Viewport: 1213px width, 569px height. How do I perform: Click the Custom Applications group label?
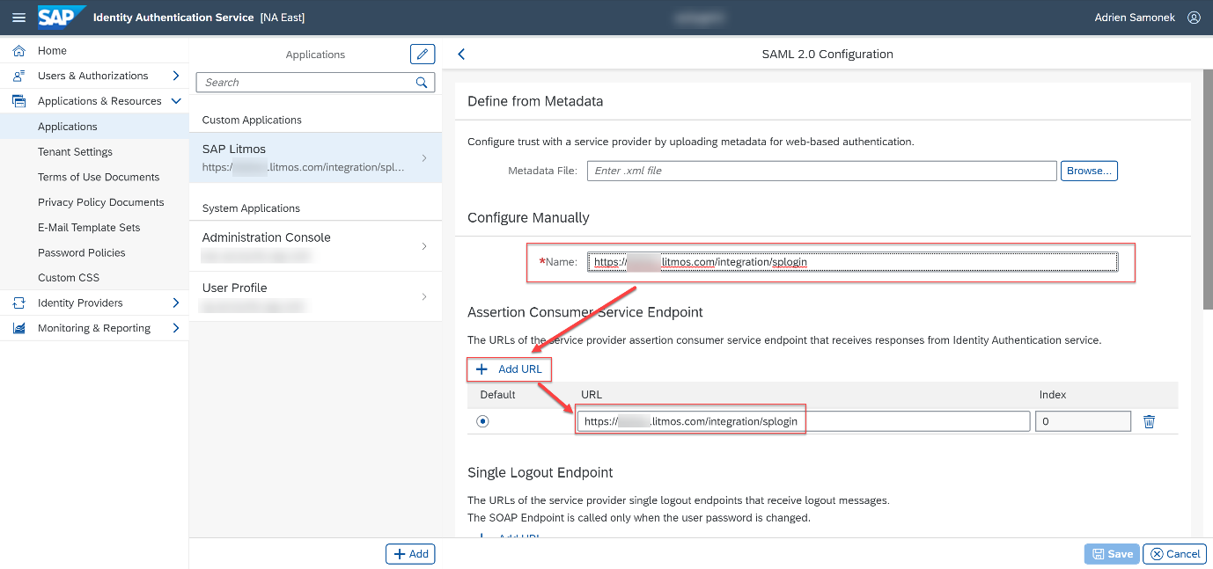[x=252, y=120]
